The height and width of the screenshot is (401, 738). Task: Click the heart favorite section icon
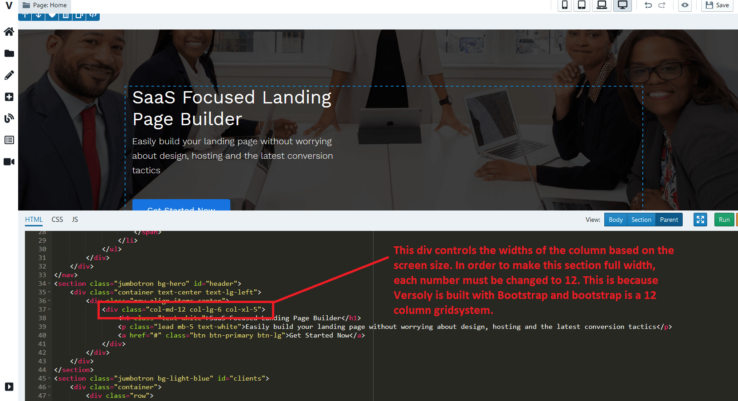click(x=52, y=16)
